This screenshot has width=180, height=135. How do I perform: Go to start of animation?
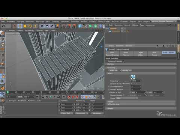(x=37, y=97)
